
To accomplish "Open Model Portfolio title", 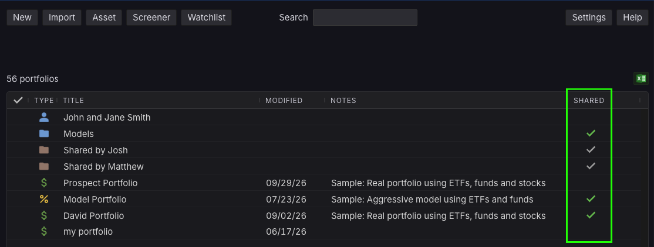I will (95, 200).
